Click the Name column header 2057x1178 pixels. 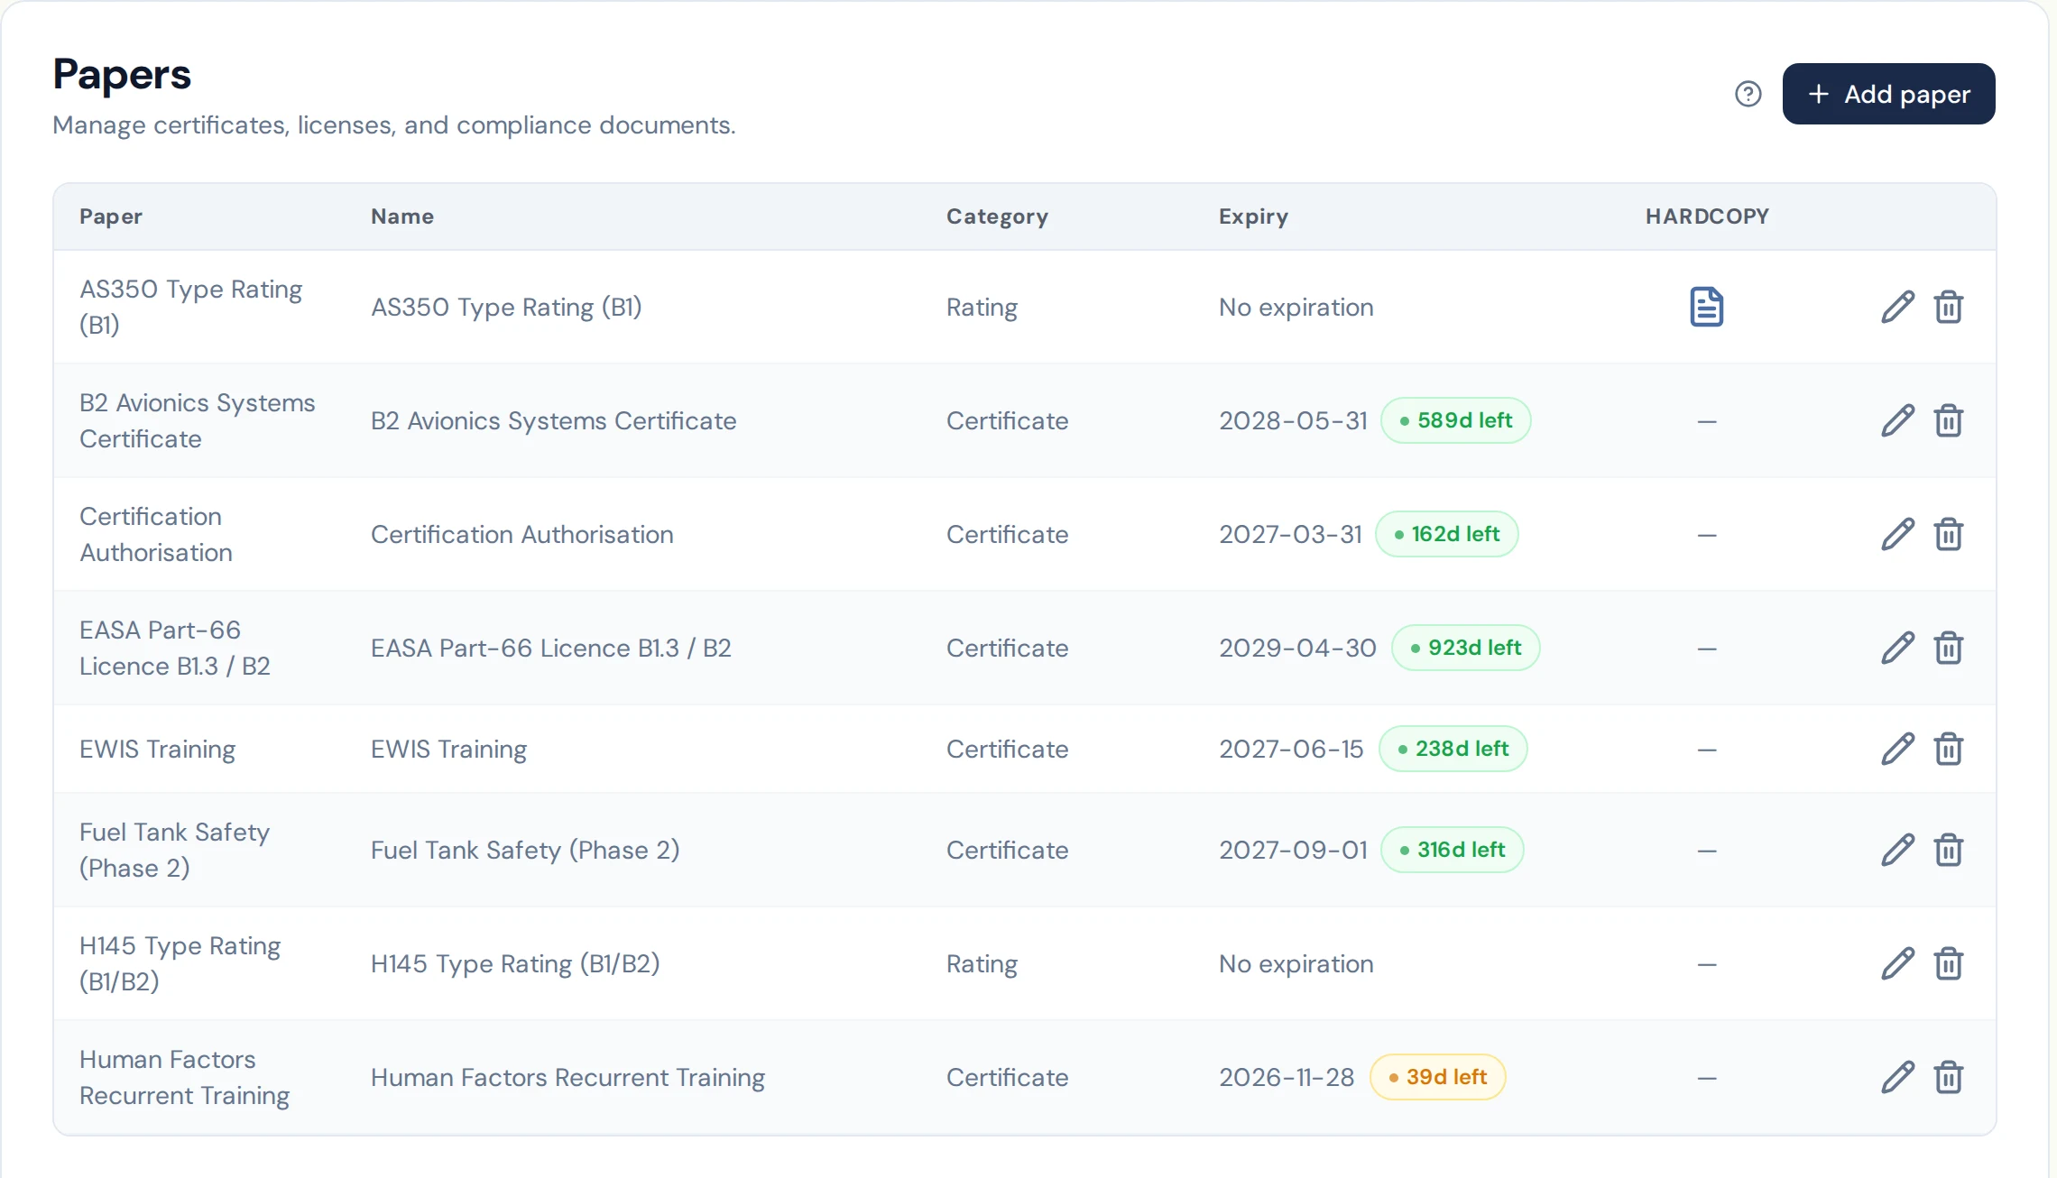coord(402,216)
